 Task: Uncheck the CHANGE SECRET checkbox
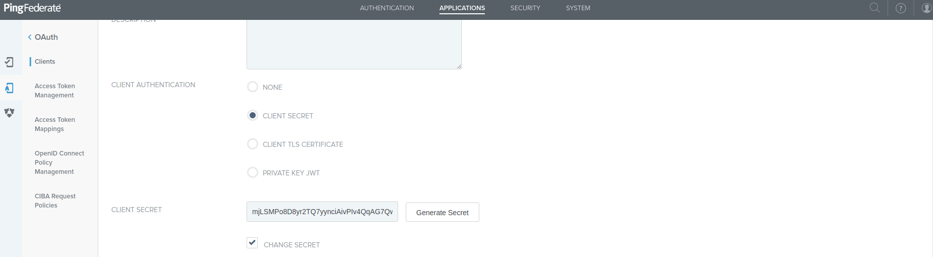pos(252,243)
